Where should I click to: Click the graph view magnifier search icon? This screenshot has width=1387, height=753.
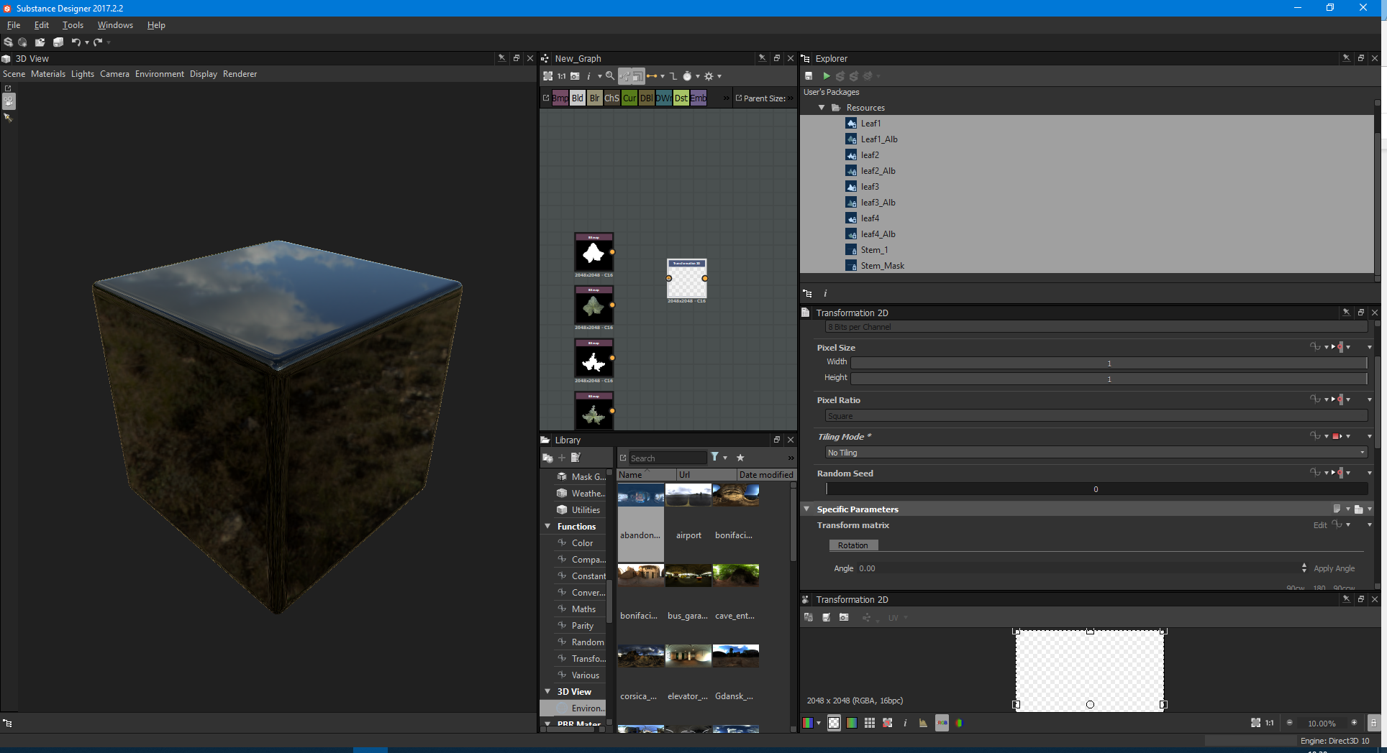coord(610,76)
